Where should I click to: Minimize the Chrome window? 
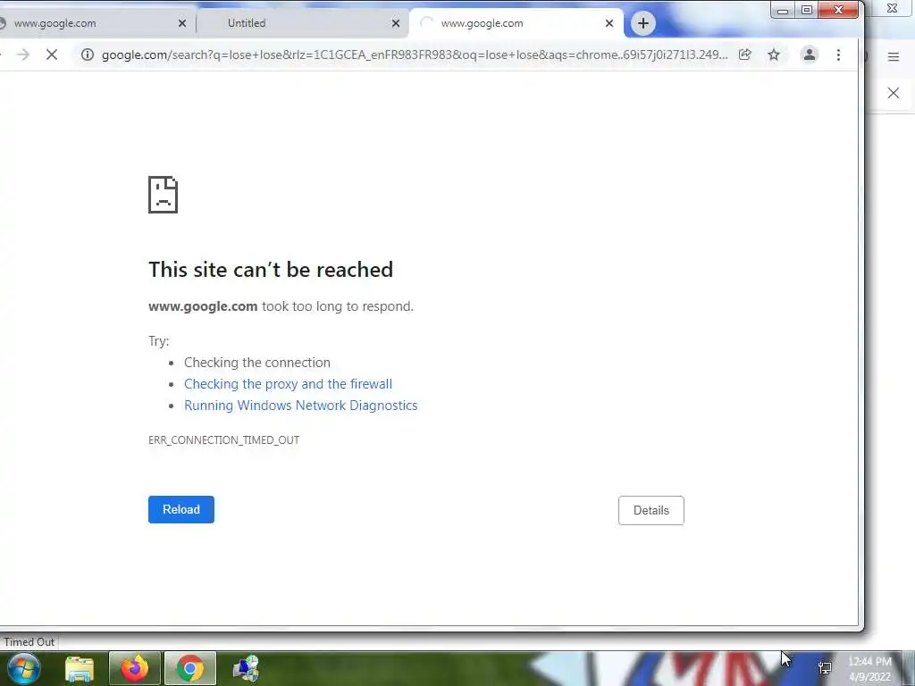pos(783,10)
